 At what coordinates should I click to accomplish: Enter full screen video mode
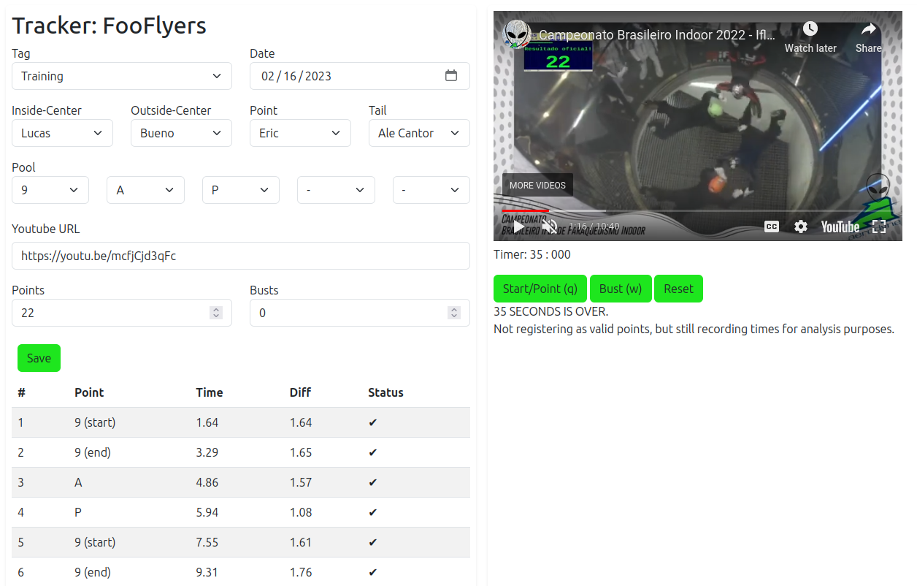(x=879, y=227)
